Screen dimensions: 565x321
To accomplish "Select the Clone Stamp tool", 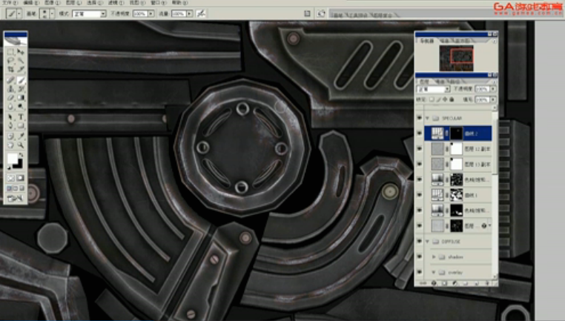I will (10, 89).
